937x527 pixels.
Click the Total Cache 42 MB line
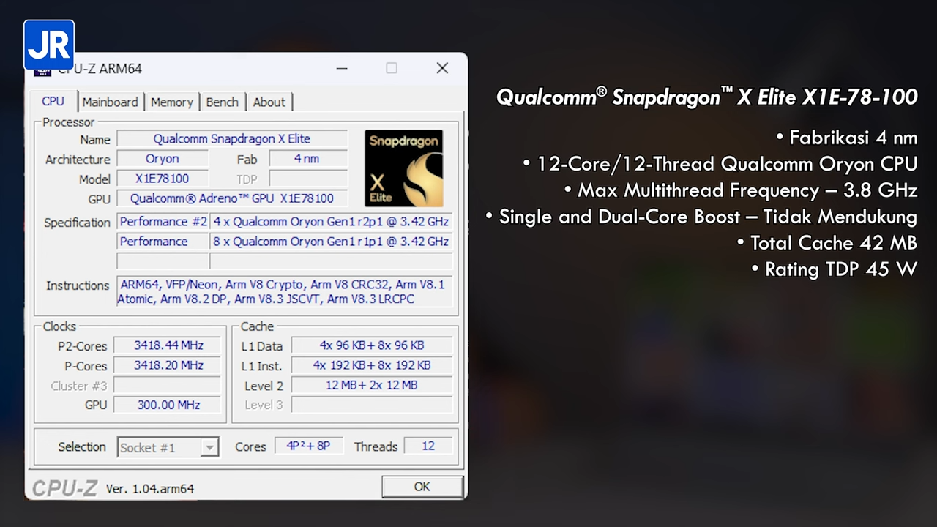pyautogui.click(x=827, y=243)
